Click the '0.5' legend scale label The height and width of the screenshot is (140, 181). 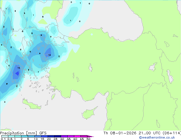tap(10, 139)
